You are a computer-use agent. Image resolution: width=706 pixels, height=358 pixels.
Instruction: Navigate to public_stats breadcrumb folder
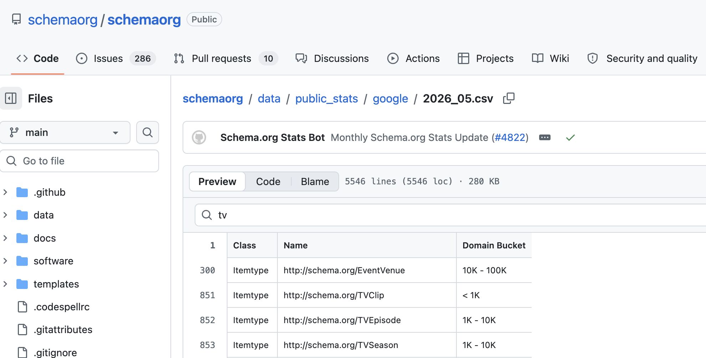point(327,99)
